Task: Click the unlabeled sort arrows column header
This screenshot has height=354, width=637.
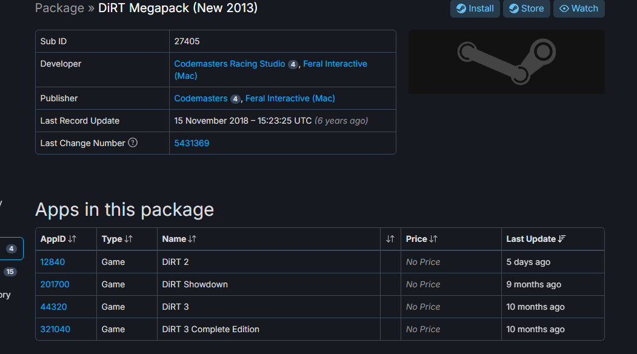Action: tap(390, 239)
